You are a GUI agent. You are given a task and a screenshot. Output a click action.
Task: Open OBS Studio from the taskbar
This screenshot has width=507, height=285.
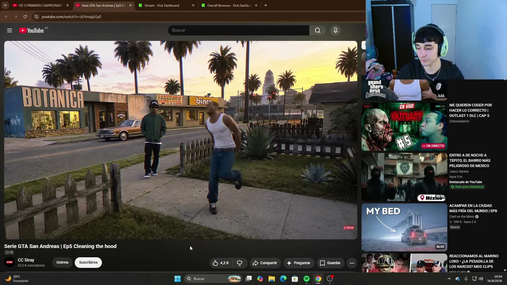pyautogui.click(x=330, y=279)
